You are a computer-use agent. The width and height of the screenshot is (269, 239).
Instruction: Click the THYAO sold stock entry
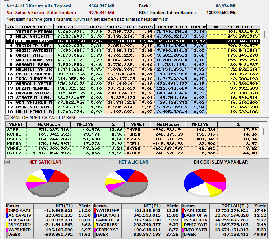192,130
